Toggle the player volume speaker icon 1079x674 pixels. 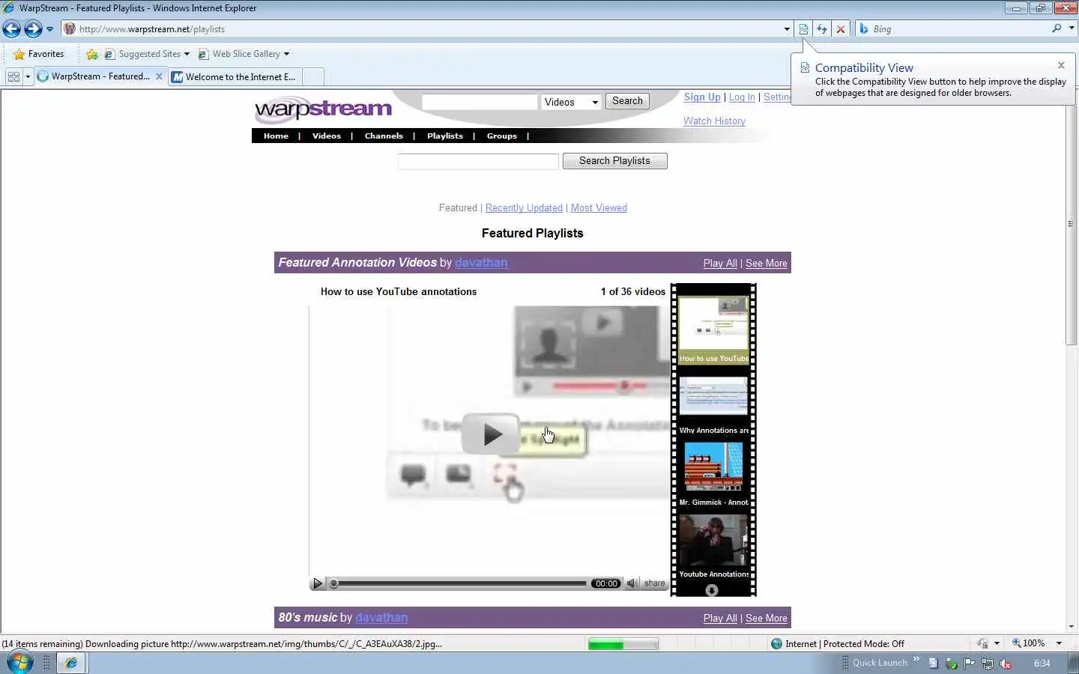(632, 583)
